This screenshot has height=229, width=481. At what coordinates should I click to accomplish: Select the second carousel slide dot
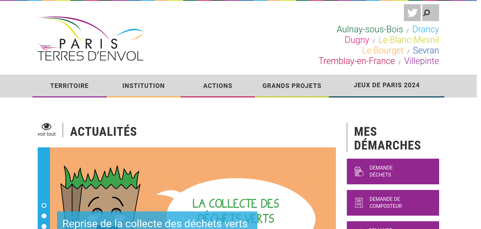point(44,216)
